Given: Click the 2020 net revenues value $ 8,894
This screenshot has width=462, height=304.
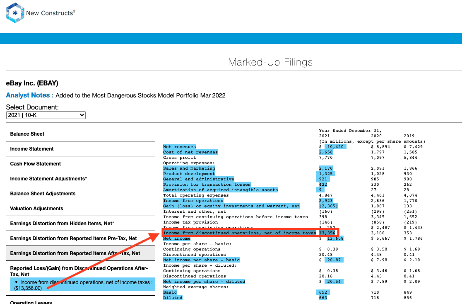Looking at the screenshot, I should coord(380,147).
